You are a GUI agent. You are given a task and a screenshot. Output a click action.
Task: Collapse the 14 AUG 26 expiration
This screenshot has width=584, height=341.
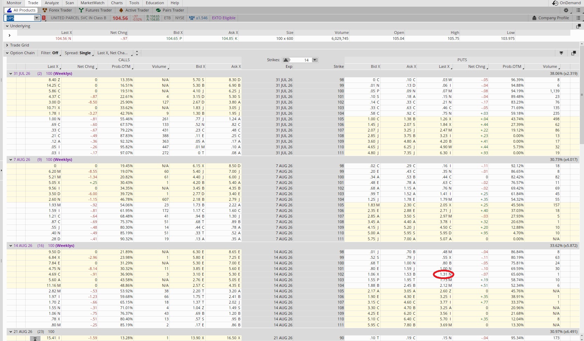11,246
